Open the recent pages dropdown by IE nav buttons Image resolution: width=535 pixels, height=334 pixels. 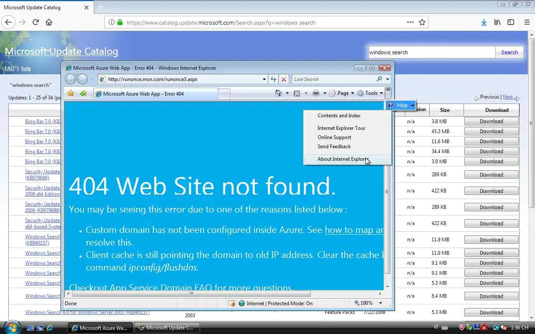(x=92, y=79)
